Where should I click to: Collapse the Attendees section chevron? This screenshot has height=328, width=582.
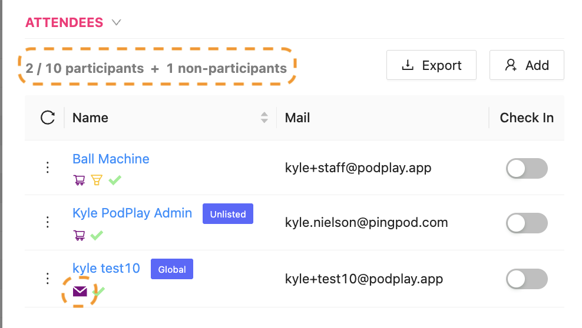tap(117, 23)
